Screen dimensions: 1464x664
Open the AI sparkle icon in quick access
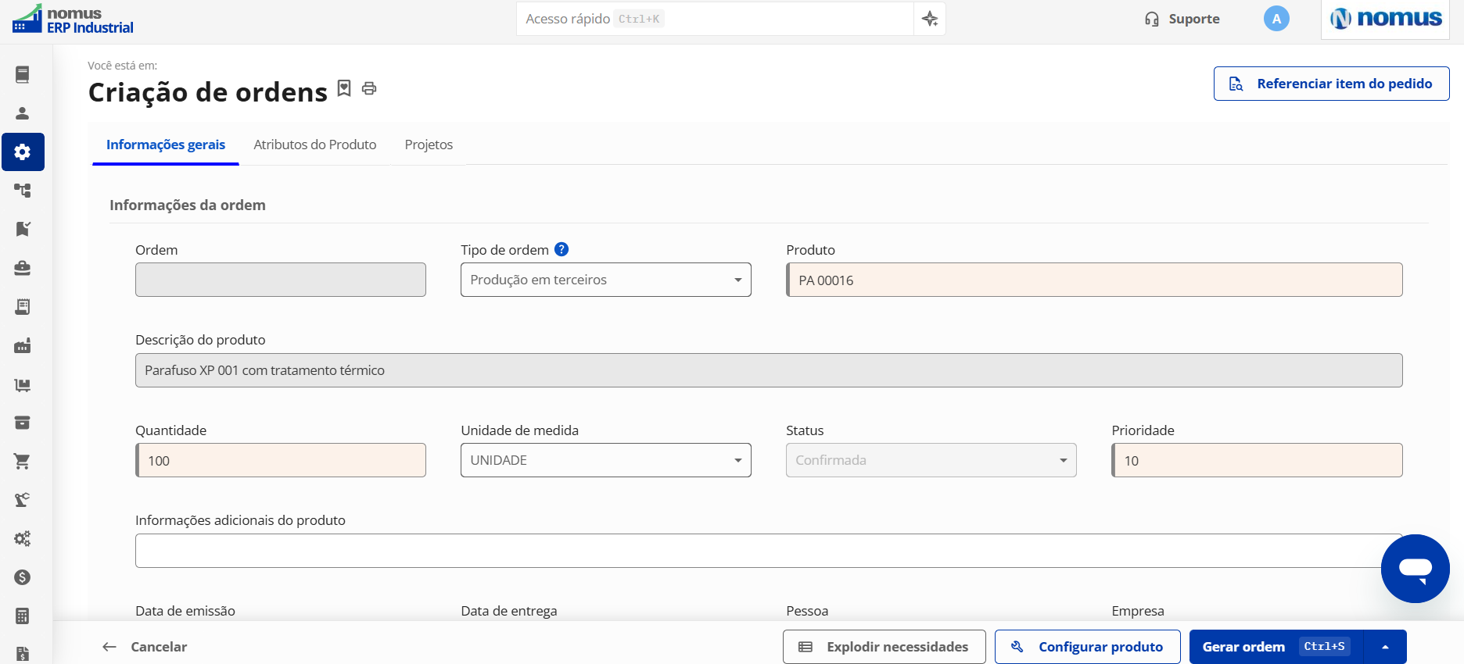930,19
